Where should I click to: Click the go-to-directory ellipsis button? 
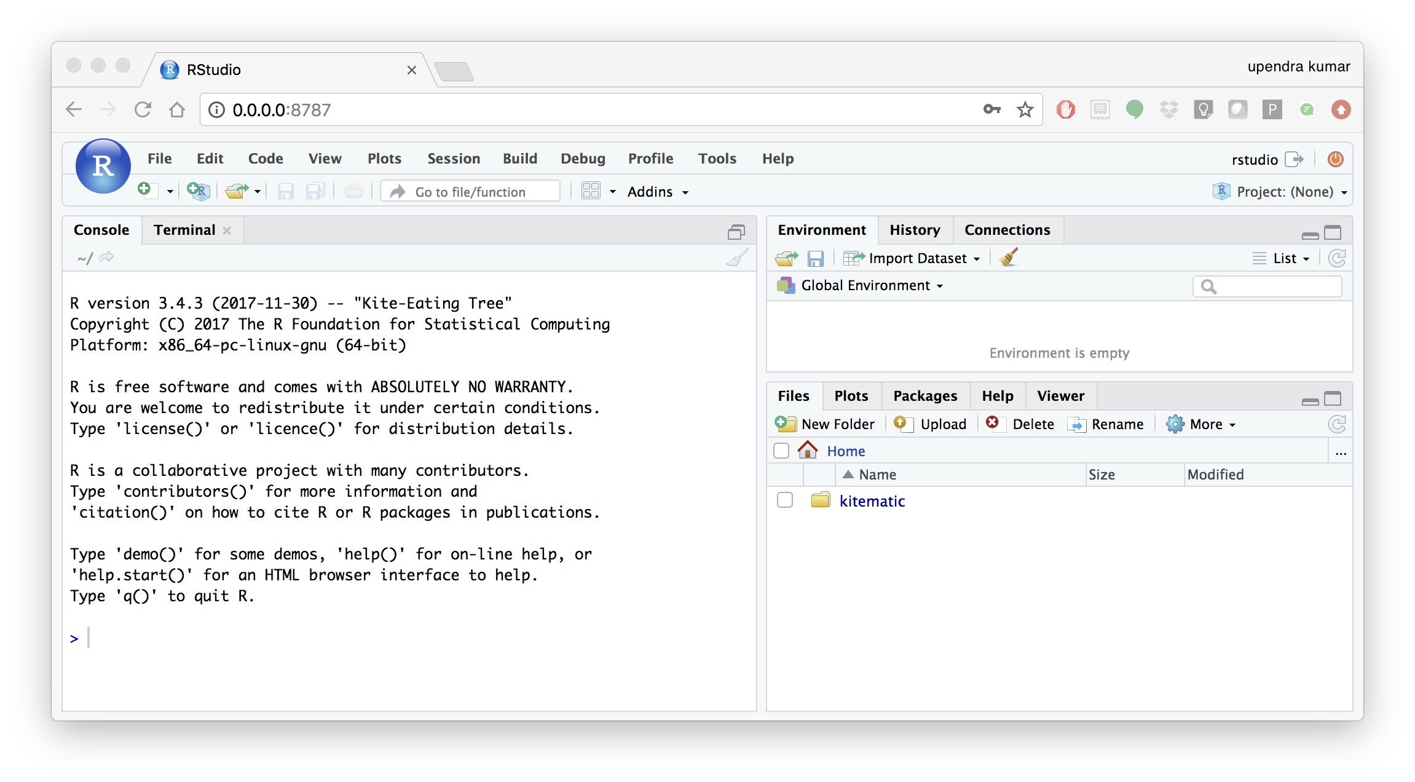[1341, 454]
